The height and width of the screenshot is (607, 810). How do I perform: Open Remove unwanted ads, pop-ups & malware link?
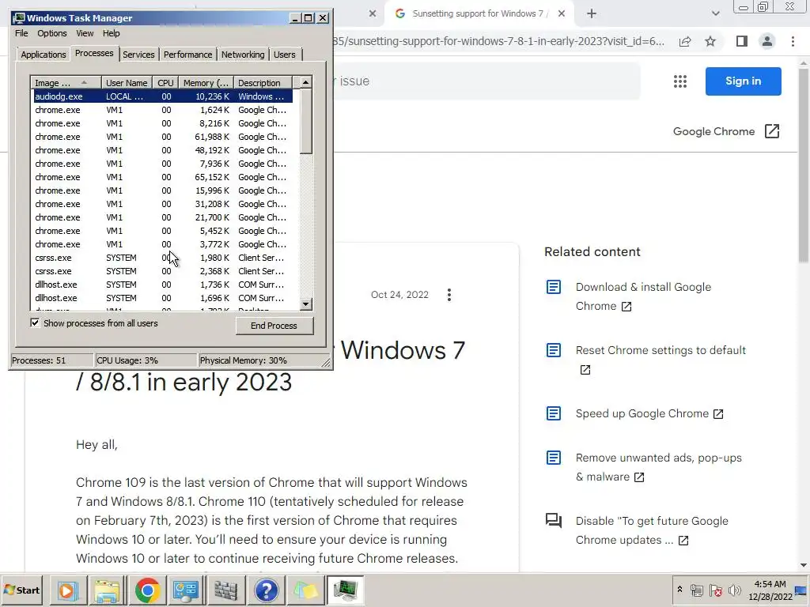point(659,467)
